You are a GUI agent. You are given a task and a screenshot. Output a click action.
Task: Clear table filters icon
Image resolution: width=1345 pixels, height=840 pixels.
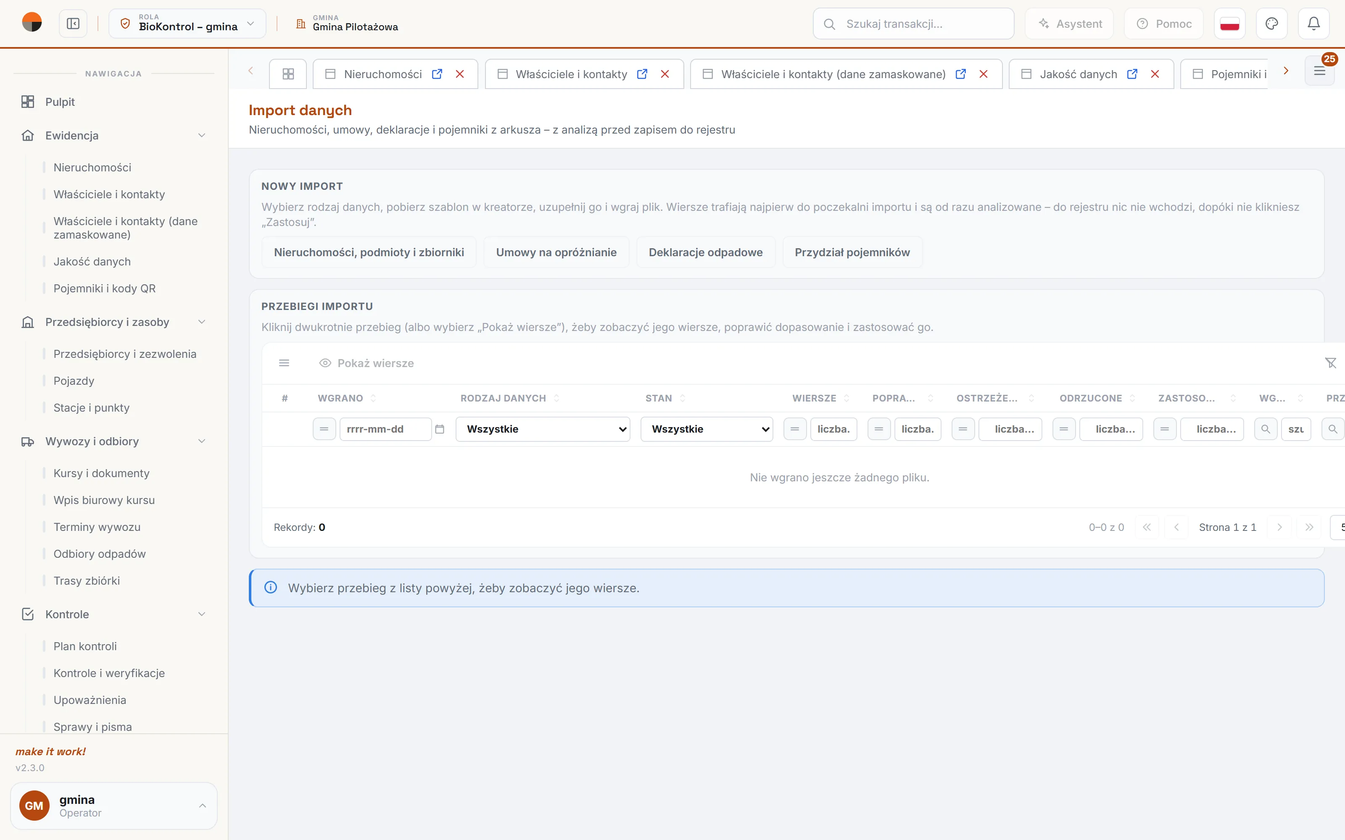[1331, 363]
